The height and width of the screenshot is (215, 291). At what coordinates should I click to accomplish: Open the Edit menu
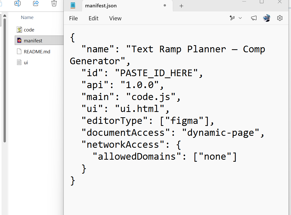93,18
